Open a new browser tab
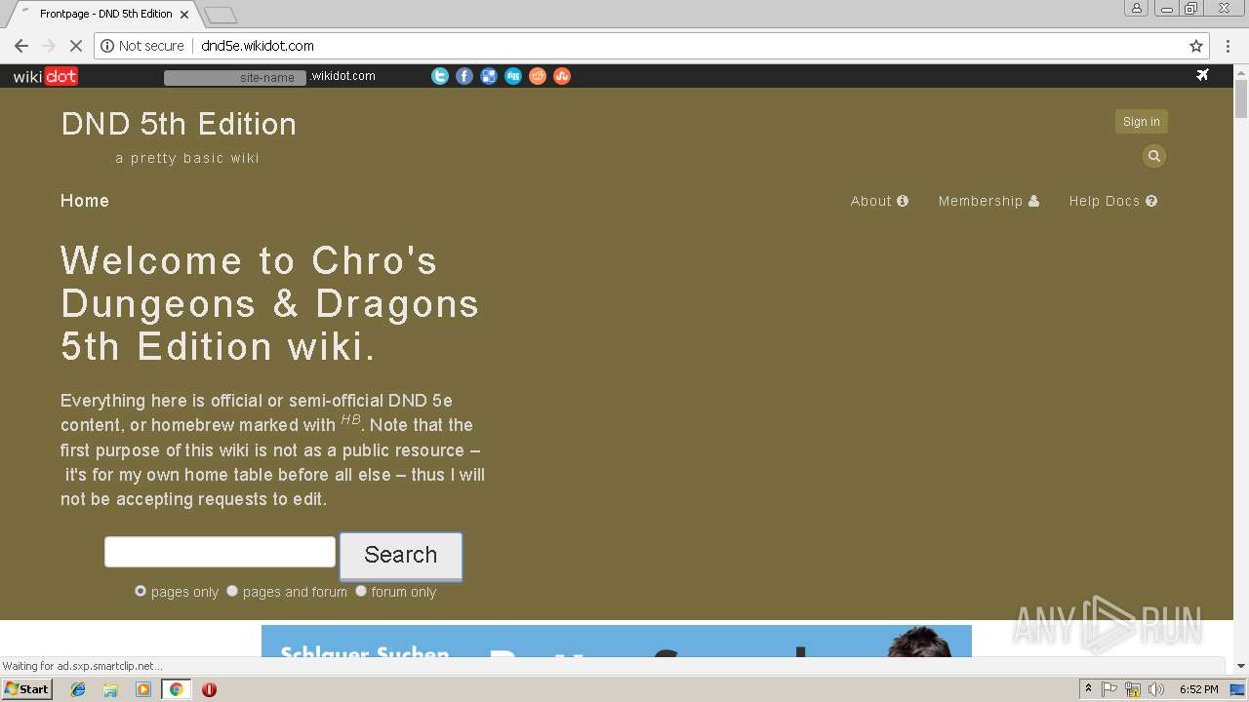The width and height of the screenshot is (1249, 702). (221, 15)
